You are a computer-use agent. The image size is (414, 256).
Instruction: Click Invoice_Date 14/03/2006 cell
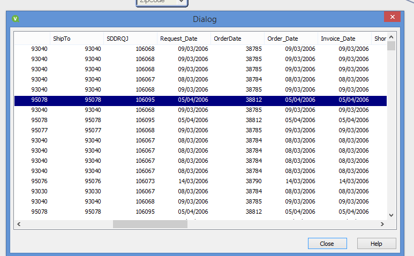354,182
